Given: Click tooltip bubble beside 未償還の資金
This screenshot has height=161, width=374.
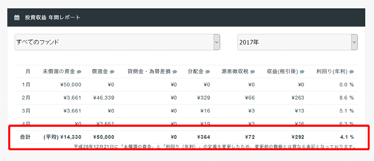Looking at the screenshot, I should click(79, 72).
